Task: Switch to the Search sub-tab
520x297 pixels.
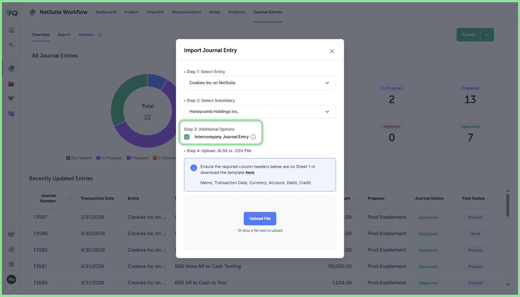Action: click(x=64, y=35)
